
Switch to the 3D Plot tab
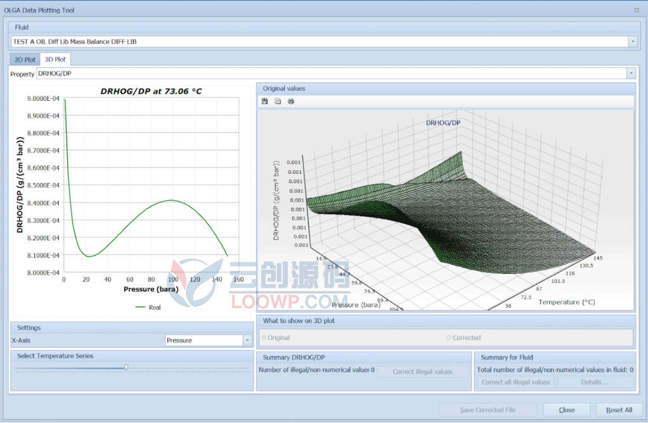click(55, 59)
